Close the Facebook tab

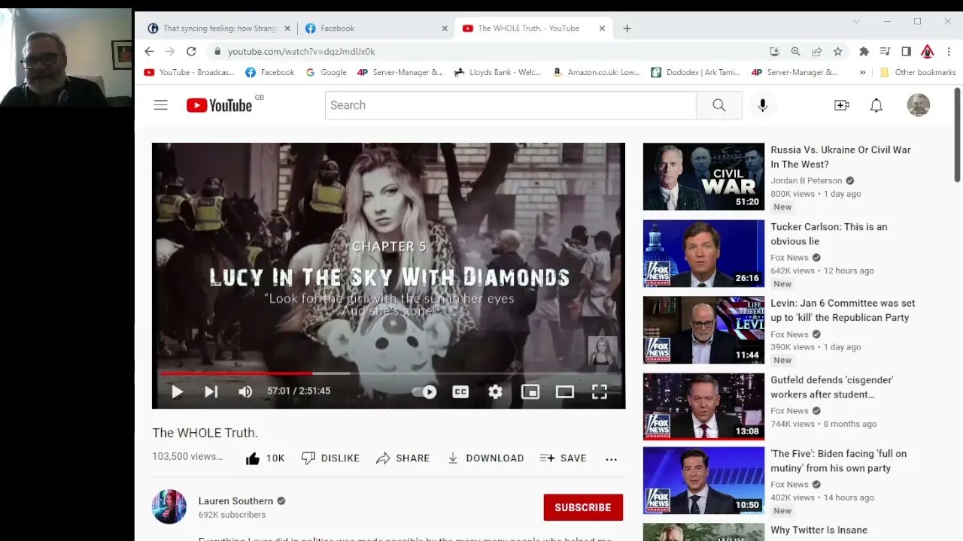coord(445,29)
